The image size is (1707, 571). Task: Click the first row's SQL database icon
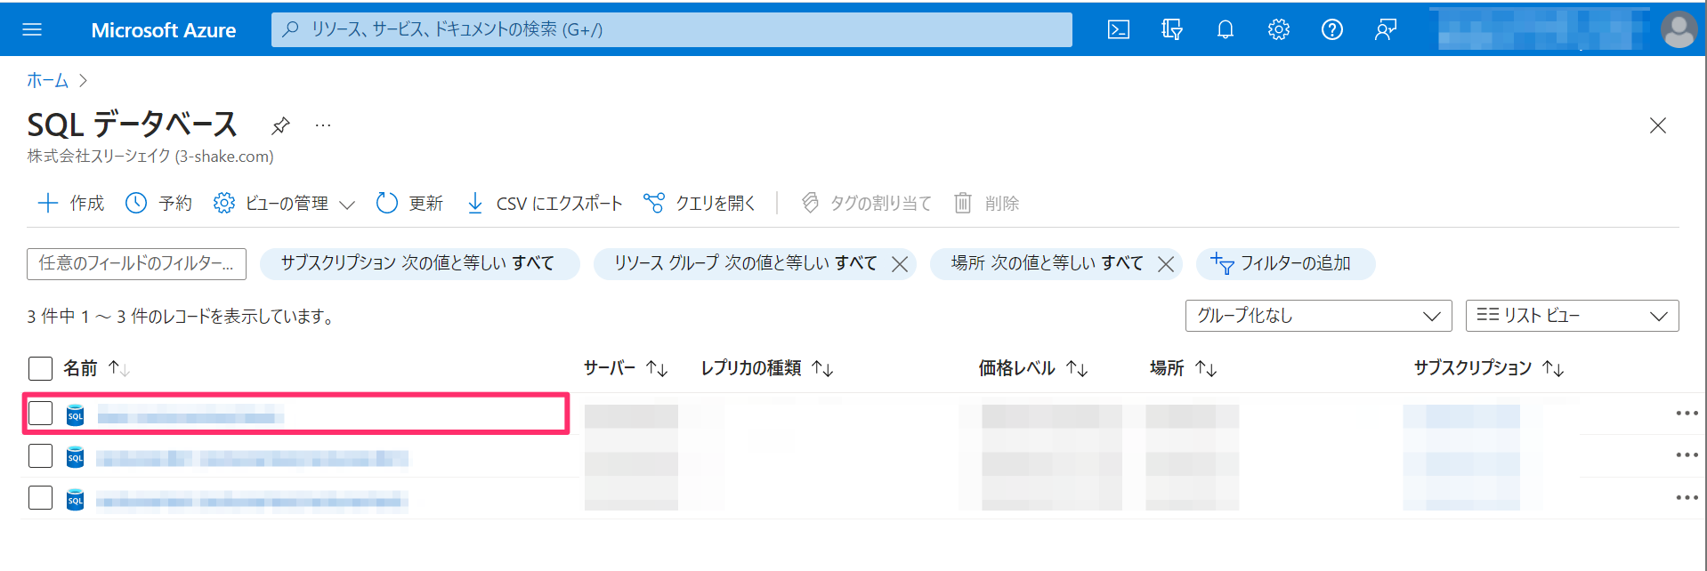point(76,414)
